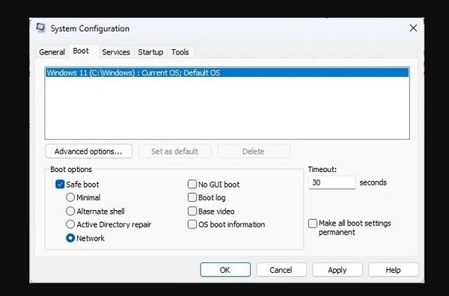Open the Services tab
The height and width of the screenshot is (296, 449).
tap(116, 52)
